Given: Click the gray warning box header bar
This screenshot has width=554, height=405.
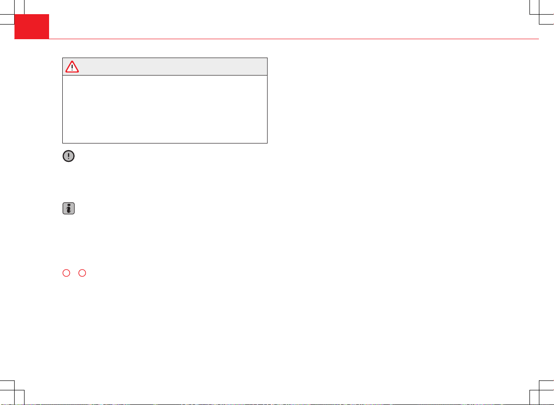Looking at the screenshot, I should 165,67.
